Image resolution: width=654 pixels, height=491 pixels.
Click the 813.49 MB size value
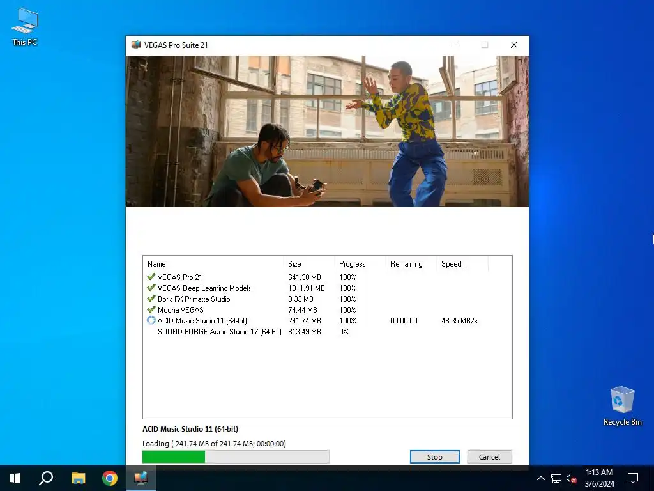pos(305,332)
